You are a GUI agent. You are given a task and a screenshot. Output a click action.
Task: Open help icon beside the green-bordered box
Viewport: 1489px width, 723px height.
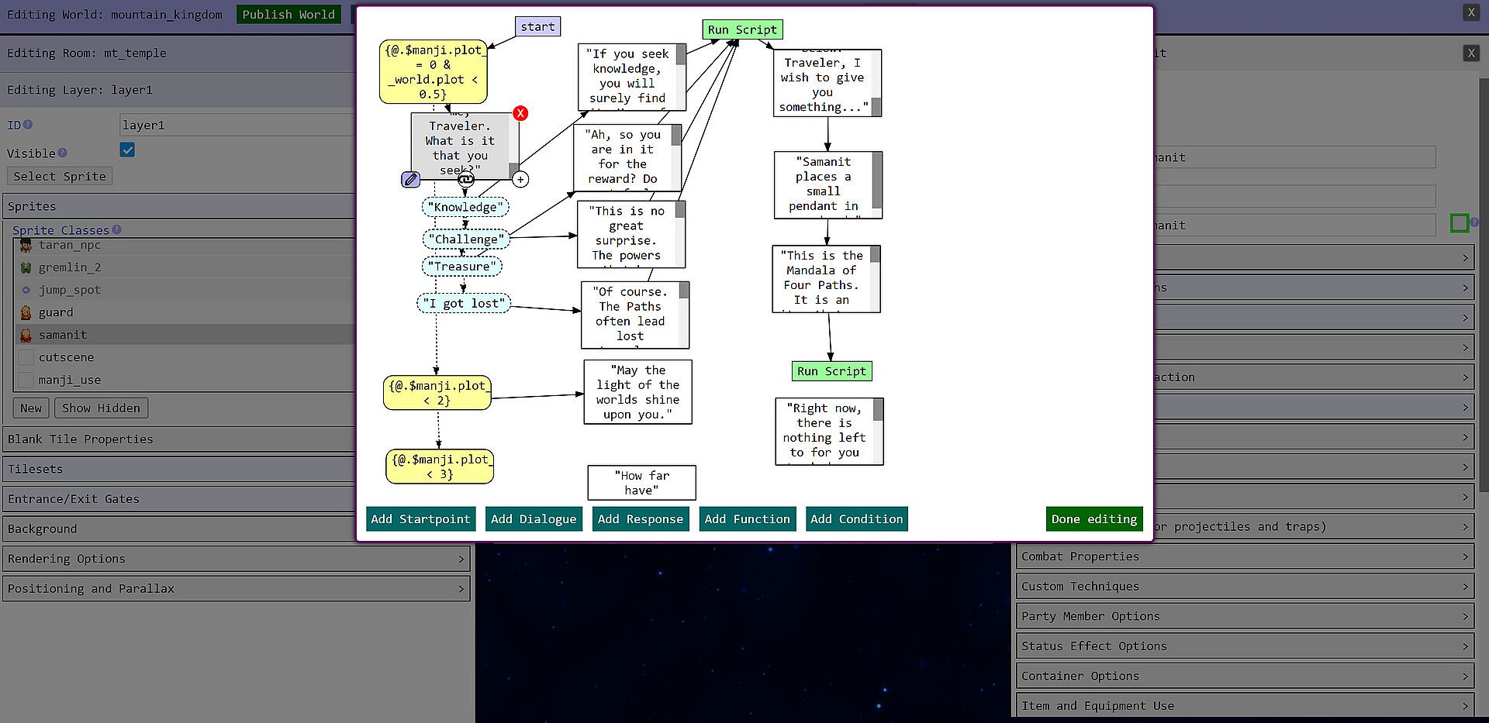(x=1475, y=222)
